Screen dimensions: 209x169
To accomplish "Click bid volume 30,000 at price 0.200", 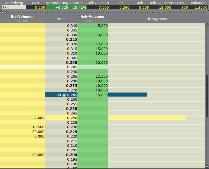I will point(22,155).
